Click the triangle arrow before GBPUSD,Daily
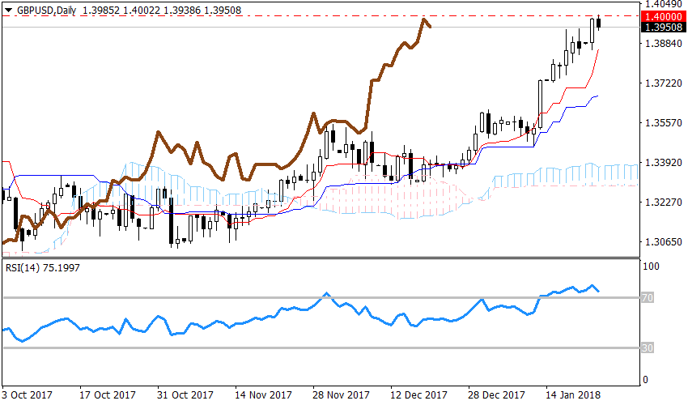Viewport: 688px width, 405px height. (9, 11)
